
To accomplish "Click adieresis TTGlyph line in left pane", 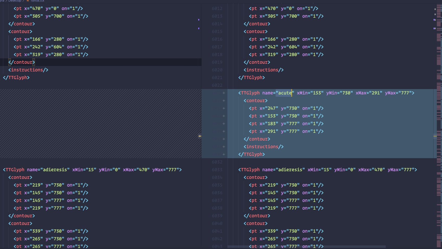I will (x=92, y=170).
